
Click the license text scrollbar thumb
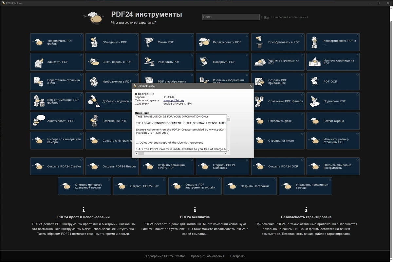229,120
